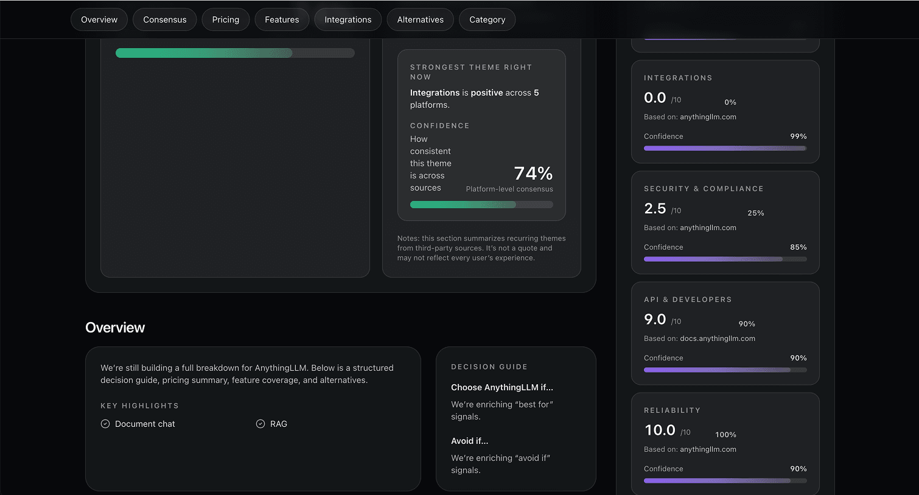
Task: Click the 74% platform-level consensus bar
Action: pos(481,205)
